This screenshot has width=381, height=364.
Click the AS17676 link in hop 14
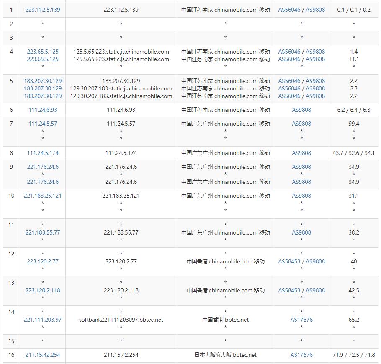click(301, 320)
